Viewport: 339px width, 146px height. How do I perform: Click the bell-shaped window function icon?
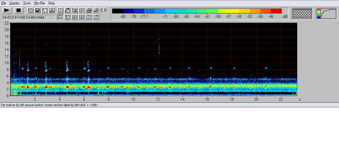click(52, 11)
